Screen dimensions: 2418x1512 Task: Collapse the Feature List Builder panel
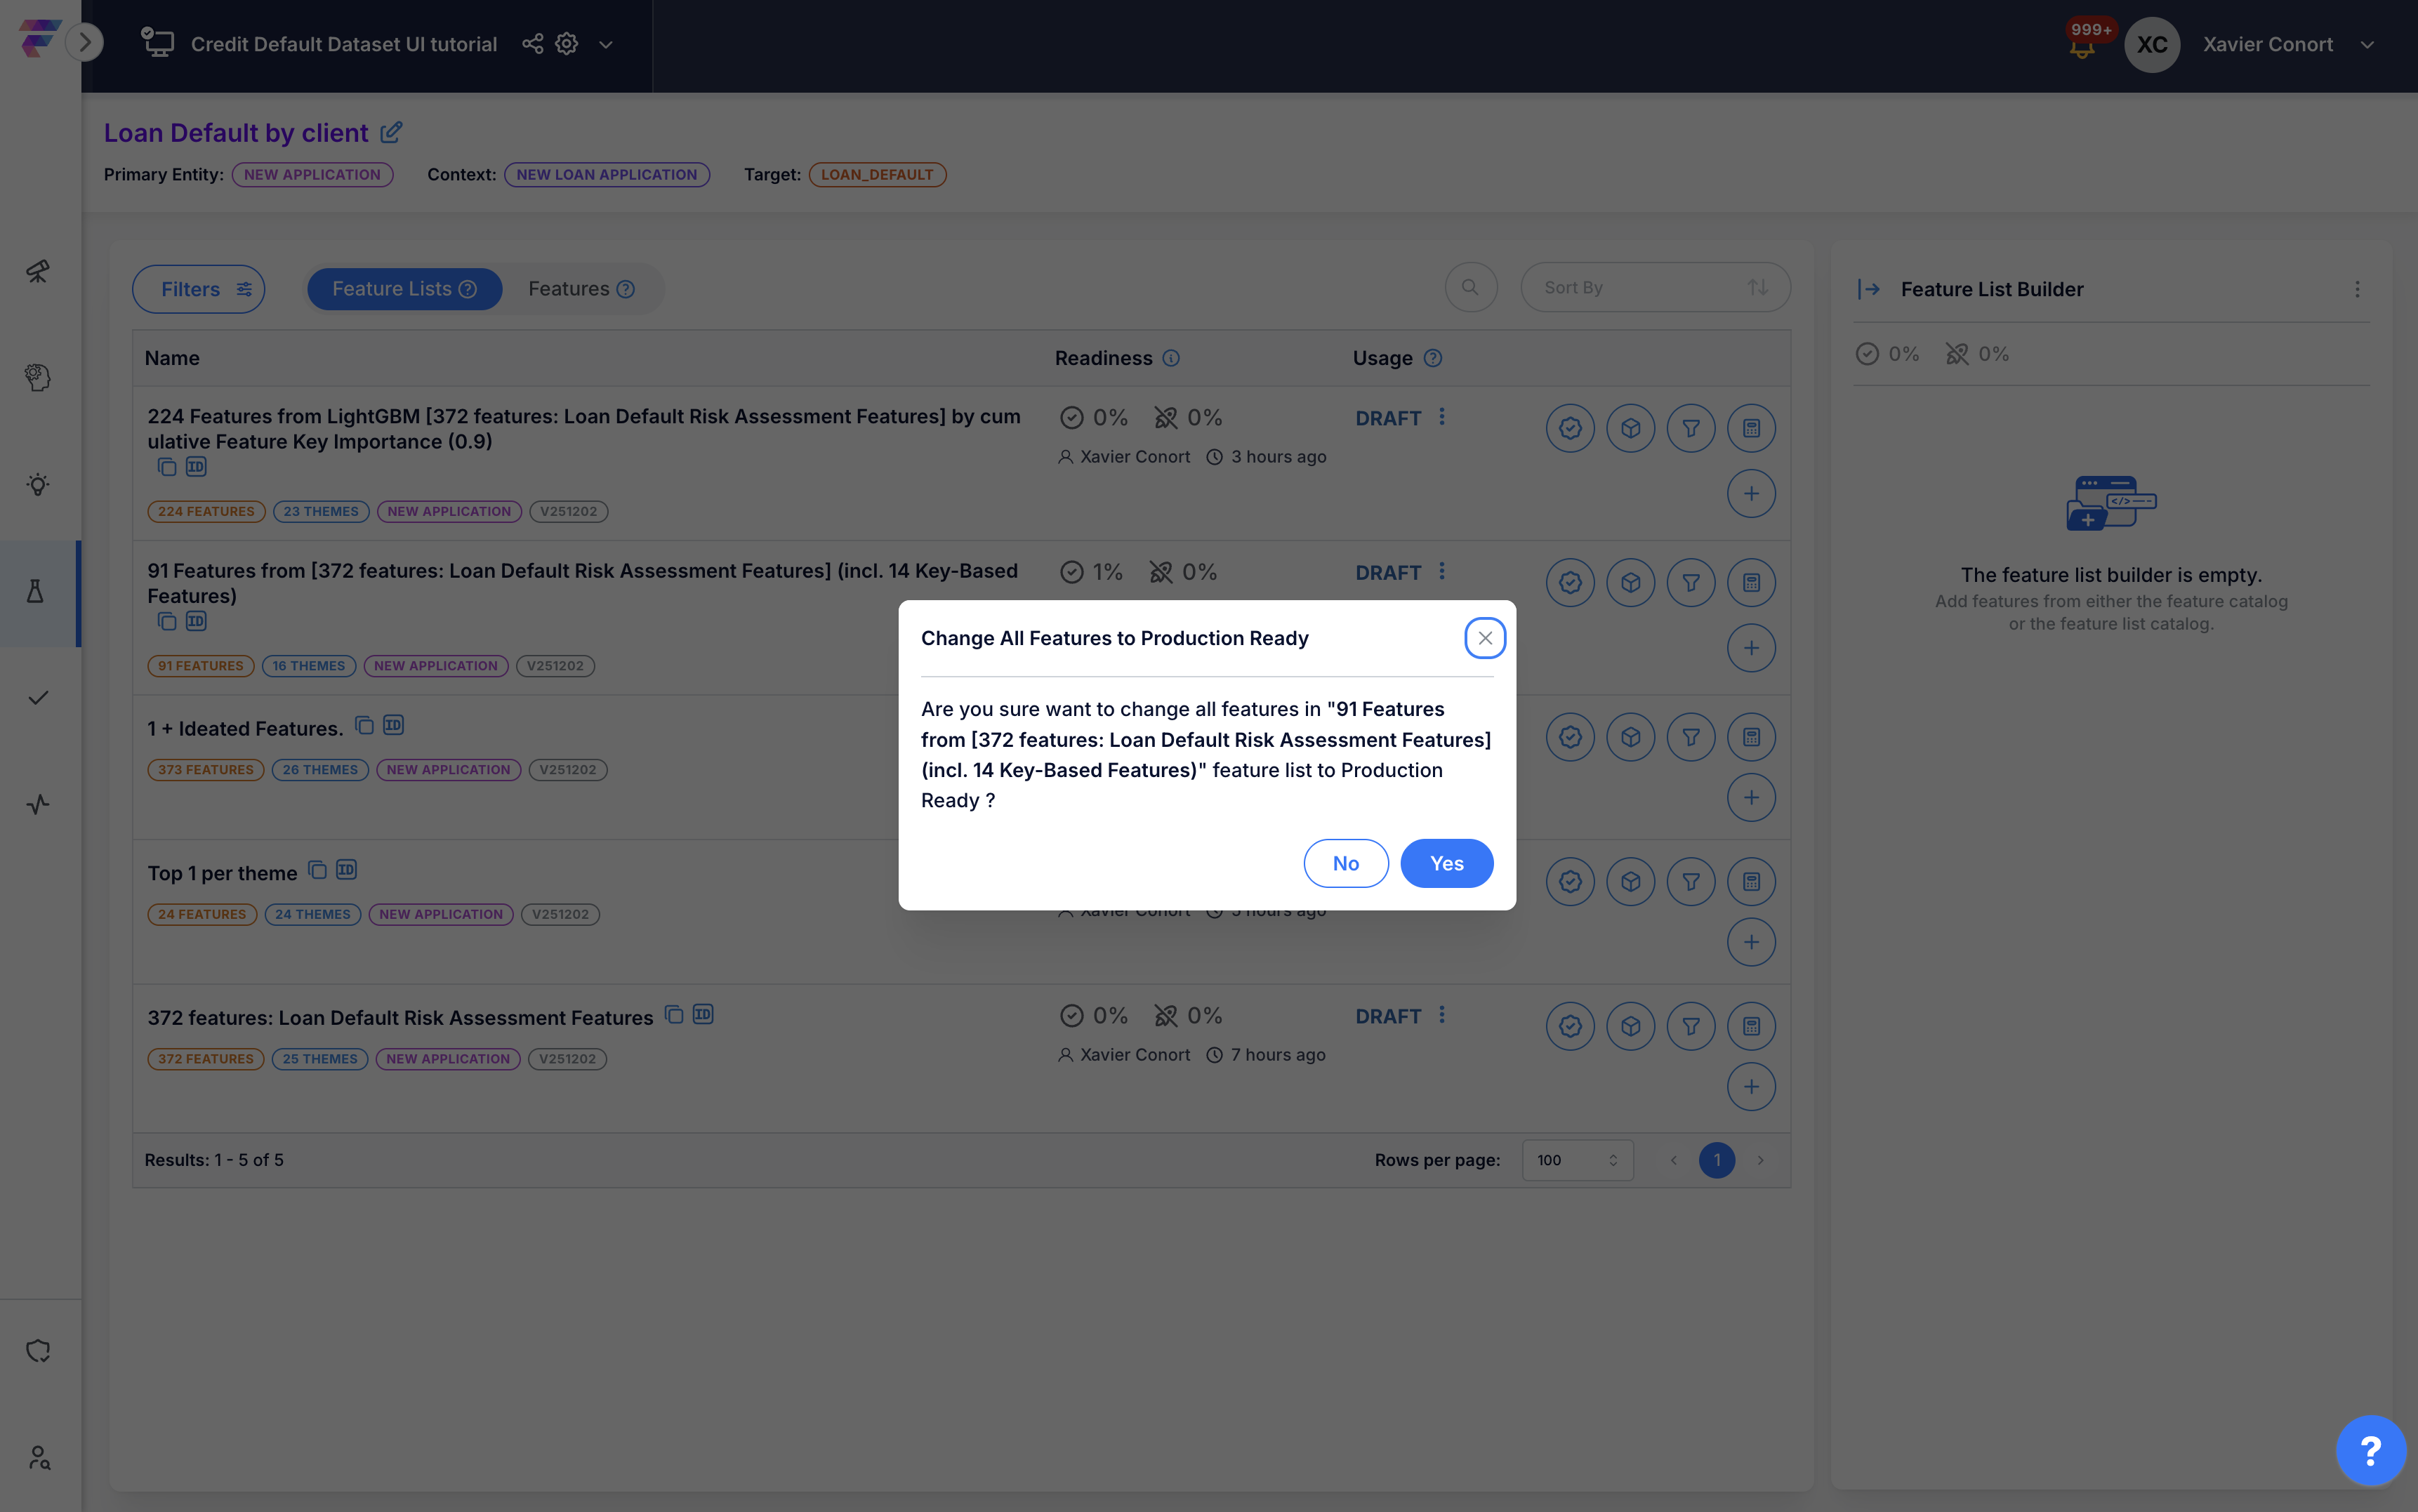point(1868,289)
